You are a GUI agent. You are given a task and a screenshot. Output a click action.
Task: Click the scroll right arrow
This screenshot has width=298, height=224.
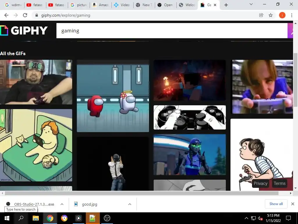(291, 193)
